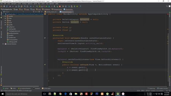Viewport: 171px width, 96px height.
Task: Click the AVD Manager toolbar icon
Action: (72, 6)
